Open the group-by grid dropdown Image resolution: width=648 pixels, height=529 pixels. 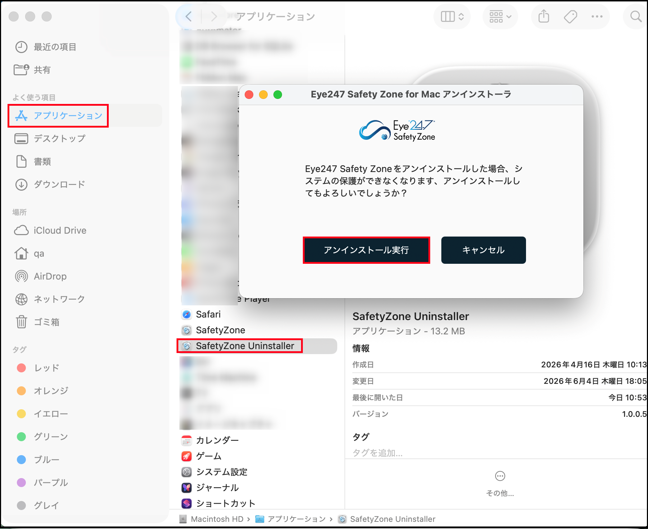coord(500,16)
